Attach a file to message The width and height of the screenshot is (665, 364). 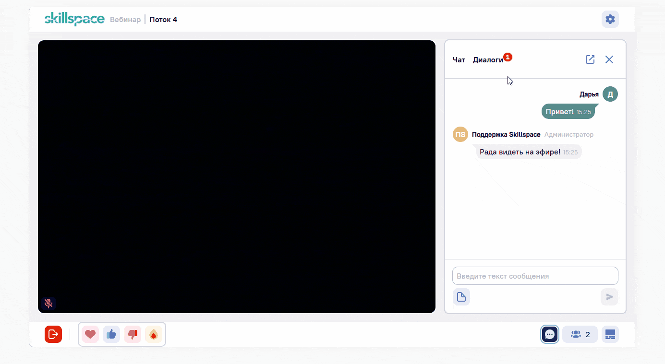tap(461, 297)
